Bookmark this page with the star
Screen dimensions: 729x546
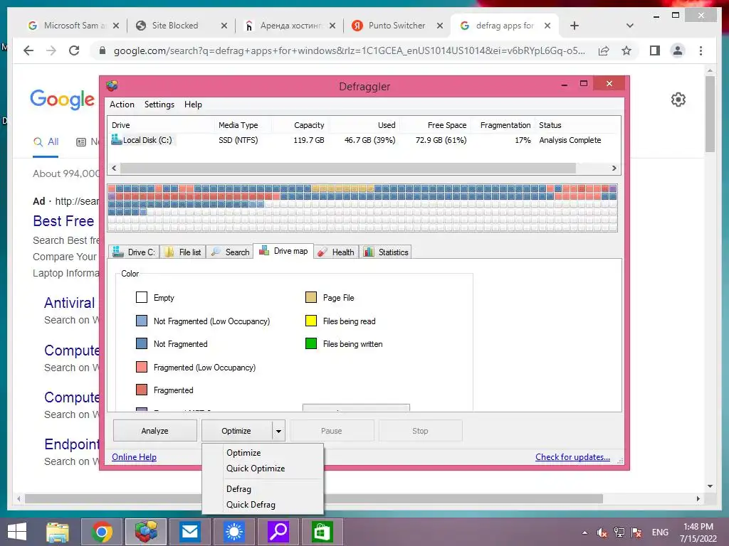[626, 50]
